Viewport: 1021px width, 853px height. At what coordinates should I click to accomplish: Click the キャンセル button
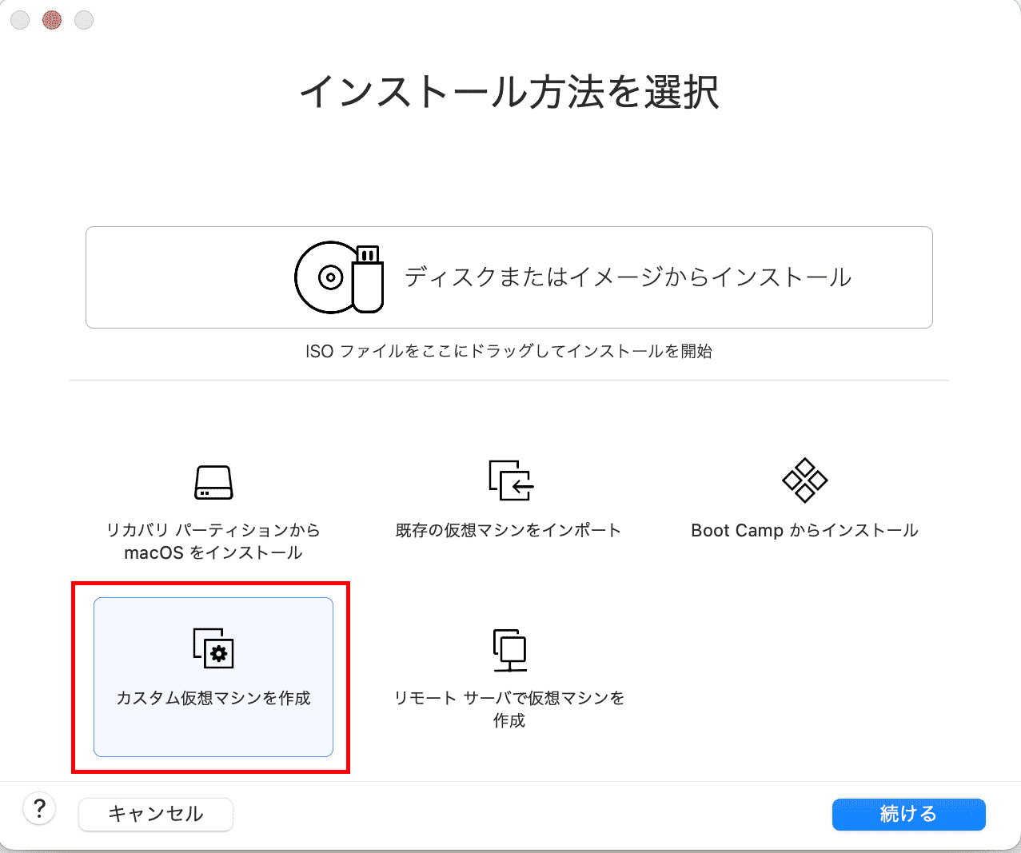coord(156,814)
